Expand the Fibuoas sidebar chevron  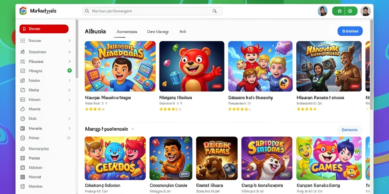tap(69, 61)
